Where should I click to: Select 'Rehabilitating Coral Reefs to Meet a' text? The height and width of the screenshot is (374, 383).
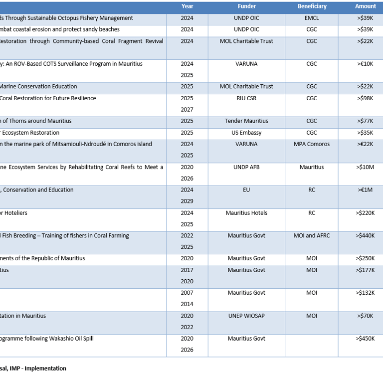pyautogui.click(x=116, y=167)
